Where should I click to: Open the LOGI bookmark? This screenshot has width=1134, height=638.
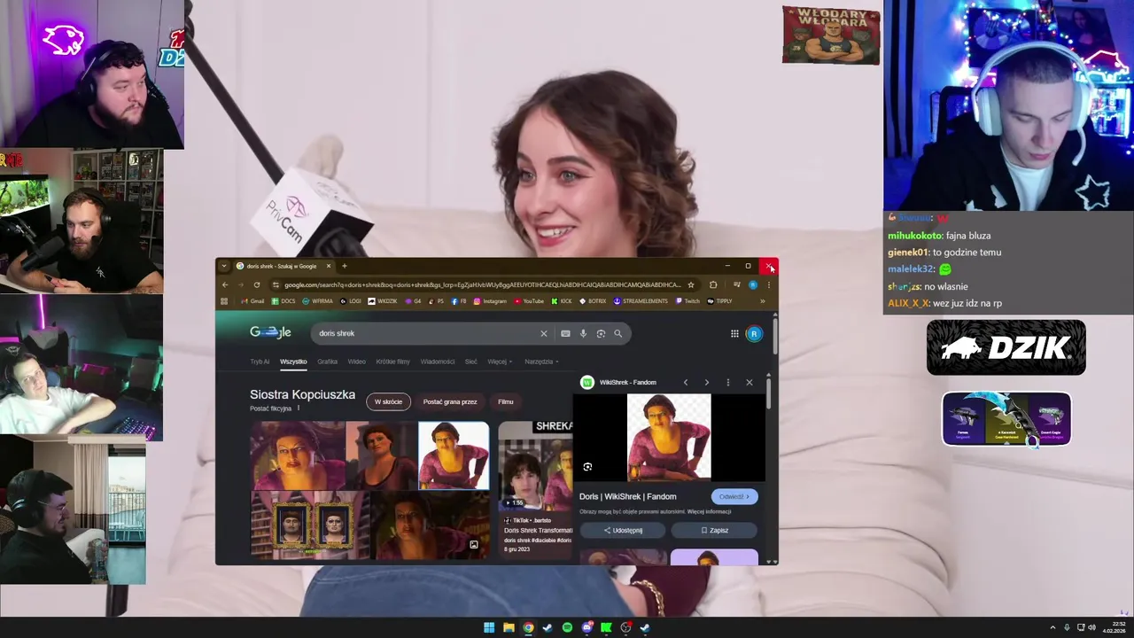(351, 301)
